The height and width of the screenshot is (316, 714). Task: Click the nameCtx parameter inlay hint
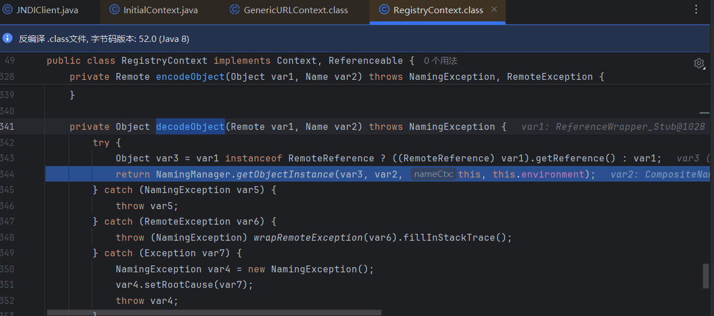(x=433, y=174)
